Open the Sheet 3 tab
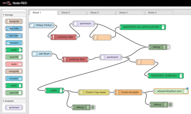The image size is (191, 114). [101, 13]
